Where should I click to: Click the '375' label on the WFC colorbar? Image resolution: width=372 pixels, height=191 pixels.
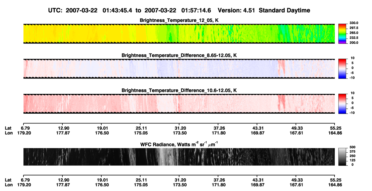[353, 152]
